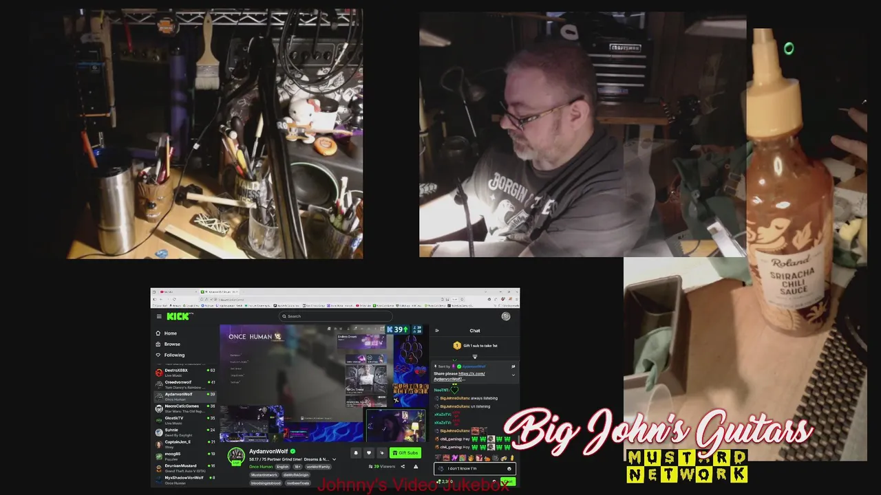The height and width of the screenshot is (495, 881).
Task: Click the subscribe star button
Action: [382, 452]
